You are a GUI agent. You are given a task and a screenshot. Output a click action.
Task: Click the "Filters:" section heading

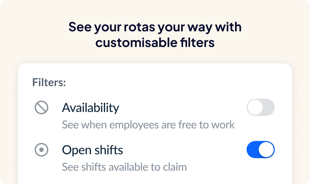coord(49,82)
